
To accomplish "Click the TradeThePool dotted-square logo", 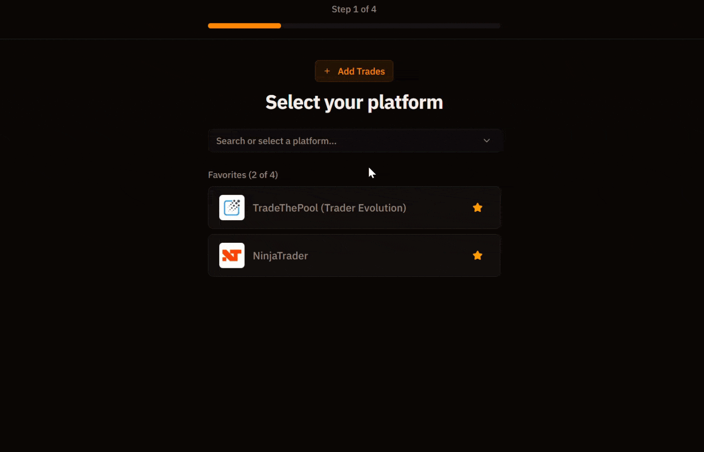I will (x=232, y=208).
